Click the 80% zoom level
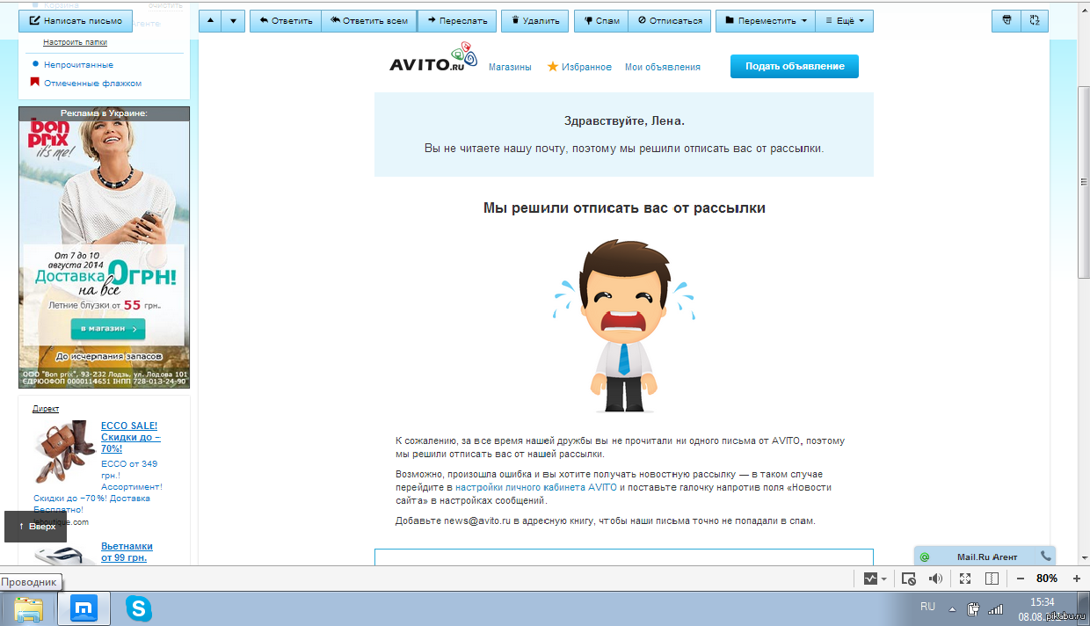This screenshot has width=1090, height=626. (1047, 579)
